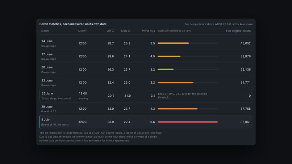Click the 32,876 fan degree-hours value

click(245, 56)
